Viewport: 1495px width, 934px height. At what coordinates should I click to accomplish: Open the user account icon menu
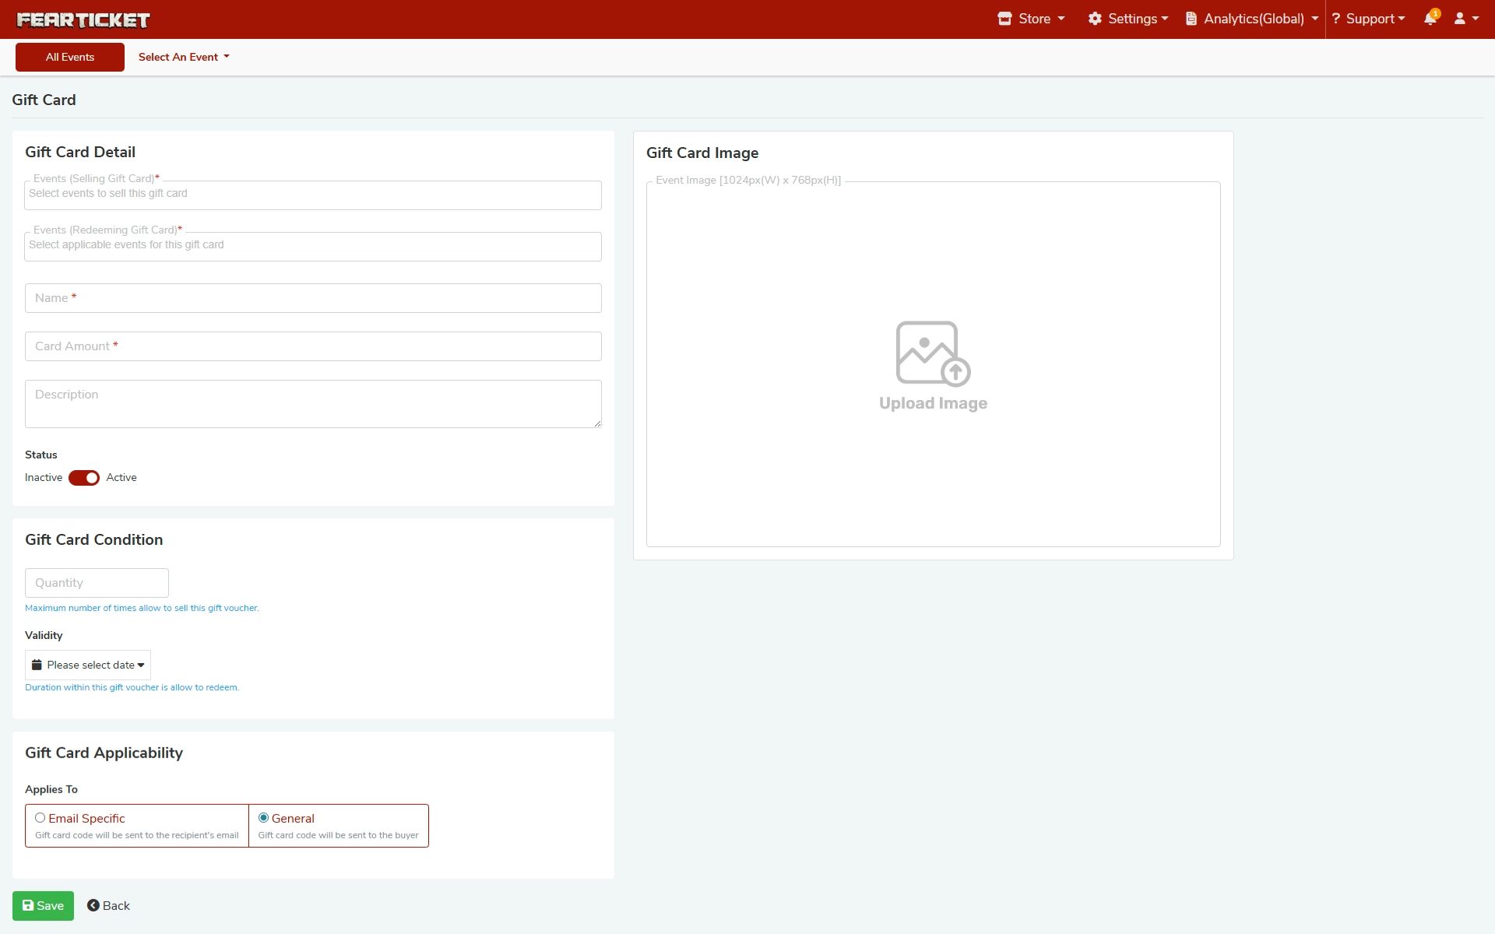coord(1460,19)
